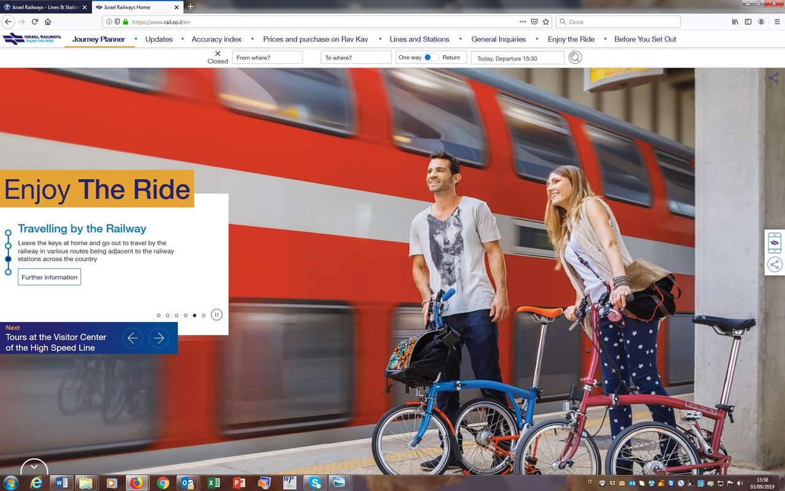Click the Further information button

[50, 277]
